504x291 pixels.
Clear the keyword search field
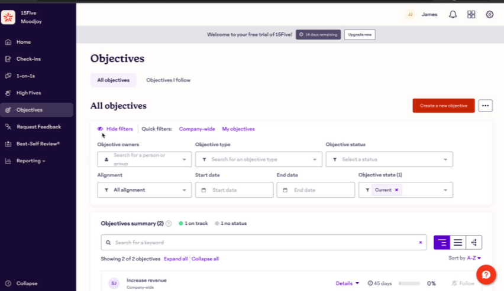tap(421, 243)
